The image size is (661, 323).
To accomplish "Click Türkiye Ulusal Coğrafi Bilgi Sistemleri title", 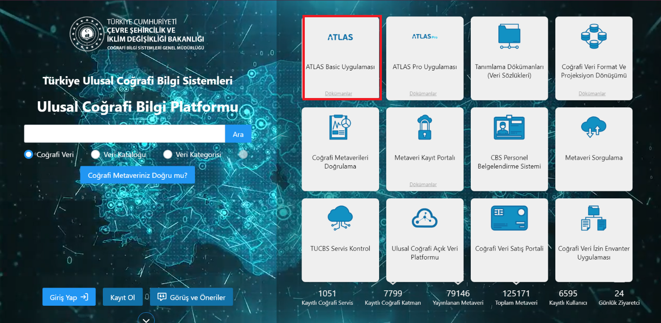I will click(x=137, y=81).
